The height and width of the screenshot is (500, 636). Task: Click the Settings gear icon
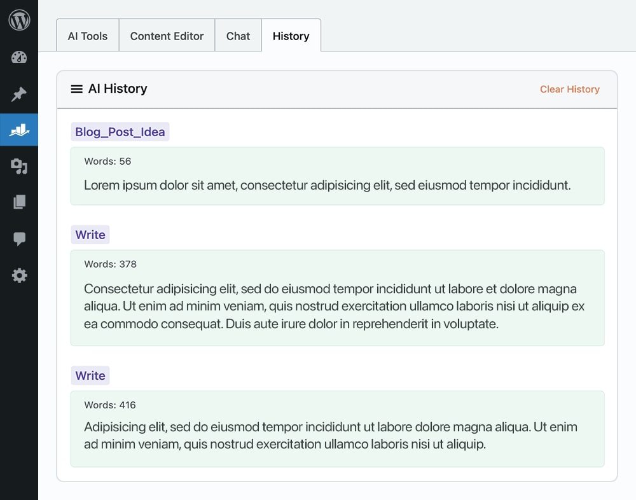click(19, 275)
